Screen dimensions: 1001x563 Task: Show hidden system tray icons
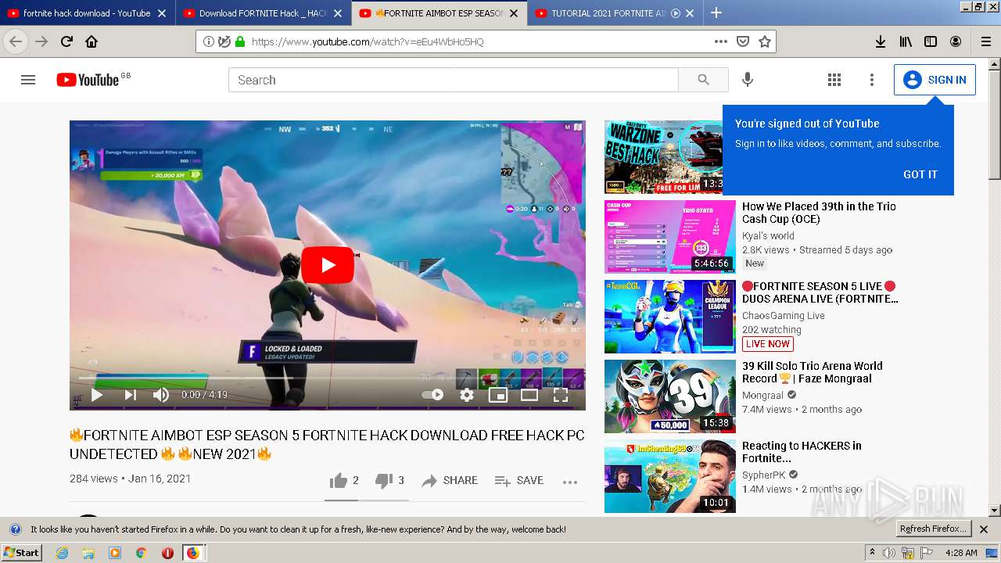pyautogui.click(x=872, y=553)
